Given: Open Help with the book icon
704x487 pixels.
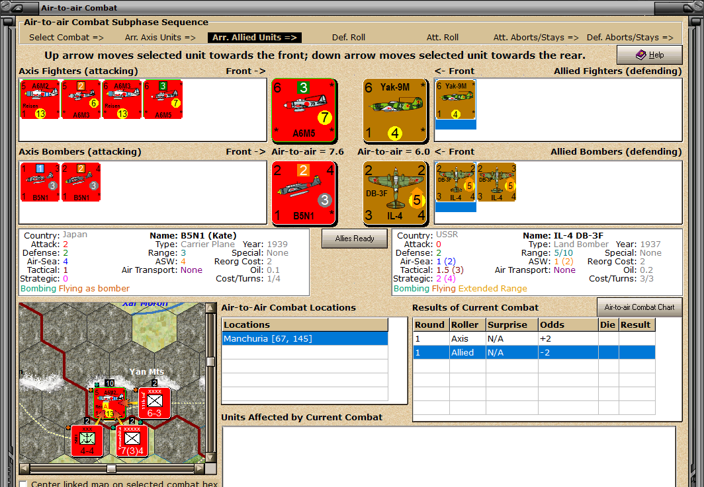Looking at the screenshot, I should (650, 55).
